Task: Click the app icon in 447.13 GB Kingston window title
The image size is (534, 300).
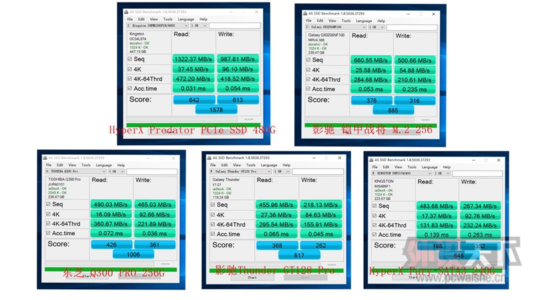Action: pos(126,12)
